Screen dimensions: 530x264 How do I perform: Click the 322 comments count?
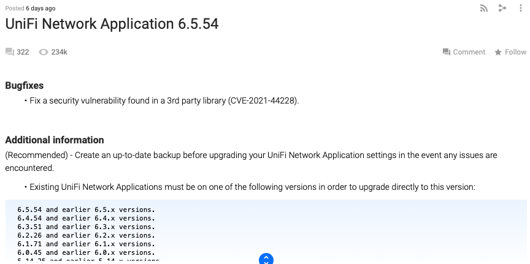23,52
